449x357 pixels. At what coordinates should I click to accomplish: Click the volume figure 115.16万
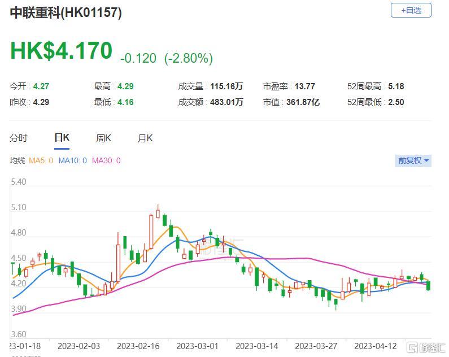226,86
